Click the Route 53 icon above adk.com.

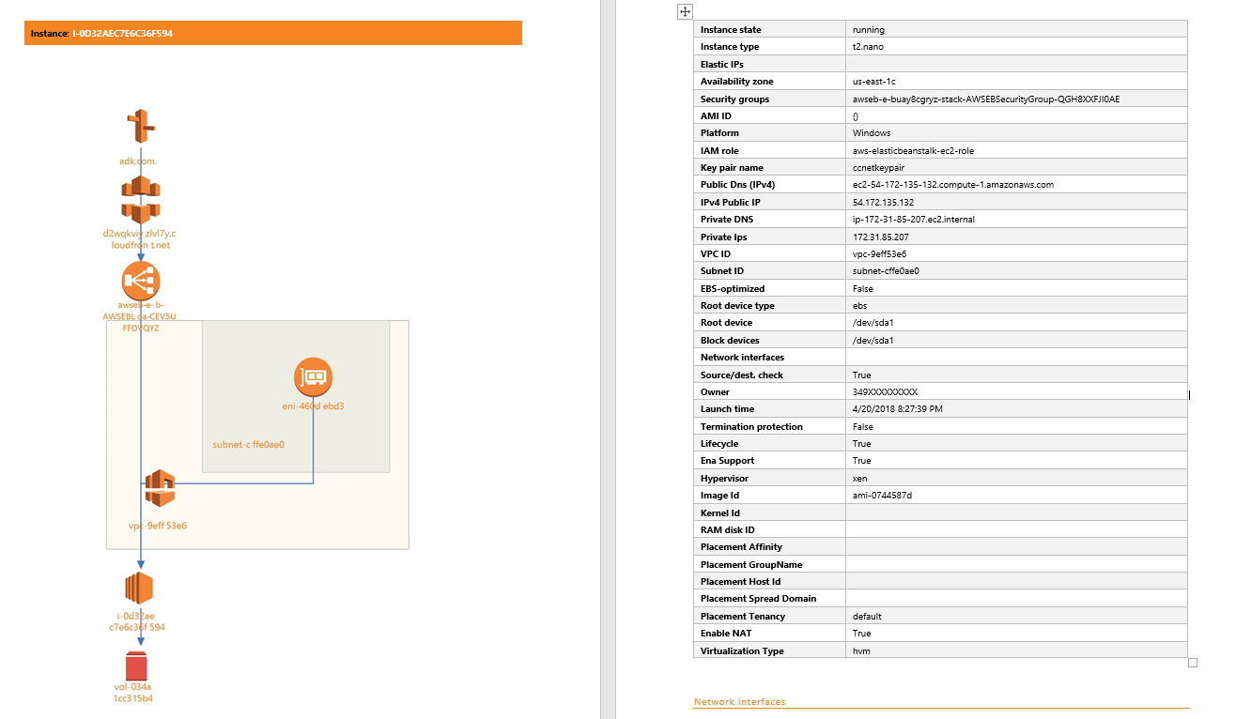tap(141, 128)
